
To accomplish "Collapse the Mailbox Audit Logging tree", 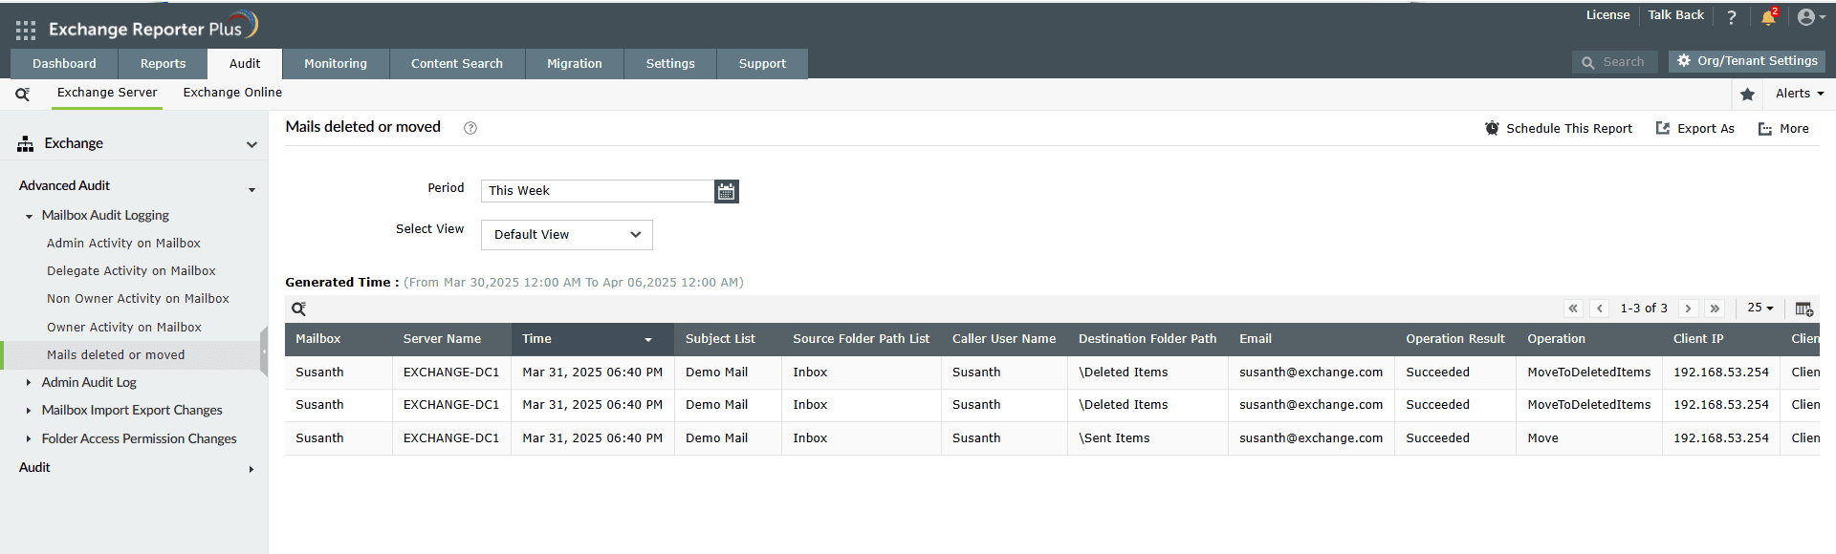I will 29,217.
